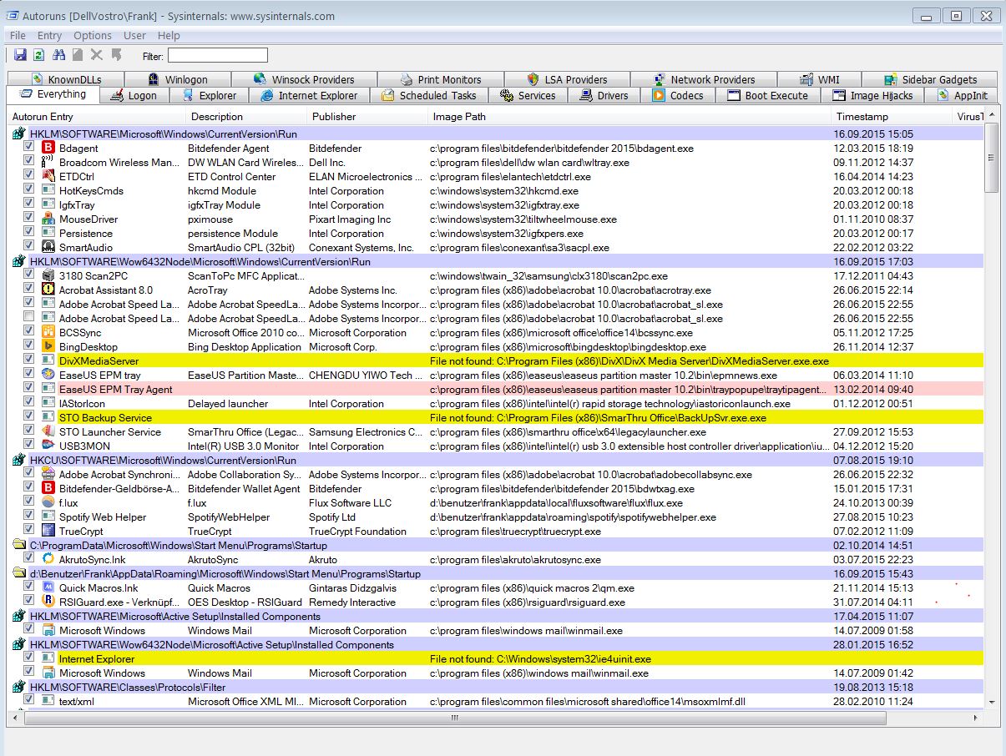Switch to the Drivers tab

tap(604, 96)
